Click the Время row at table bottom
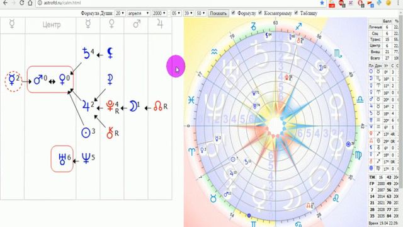Screen dimensions: 403x227 tap(383, 223)
